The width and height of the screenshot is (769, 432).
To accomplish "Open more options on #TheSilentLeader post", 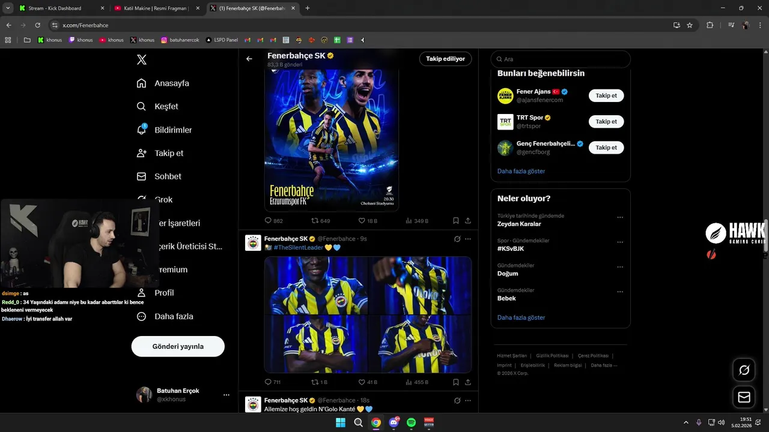I will click(468, 239).
